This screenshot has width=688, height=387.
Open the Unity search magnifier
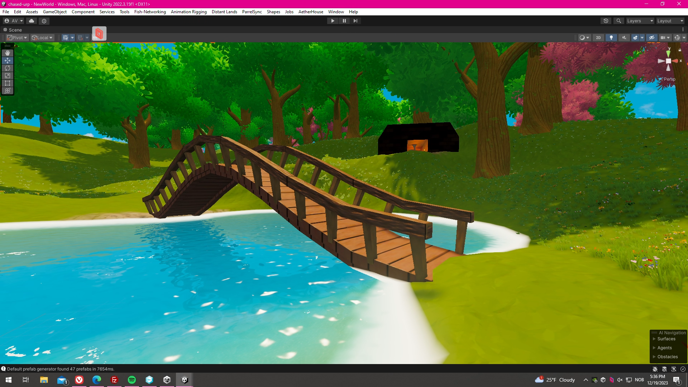618,21
